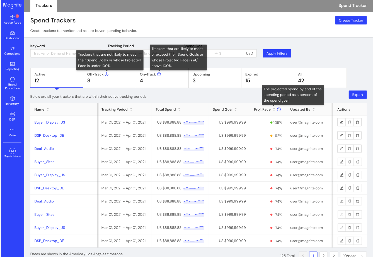Duplicate the tracker with 105% projected pace
The width and height of the screenshot is (373, 257).
pos(349,122)
